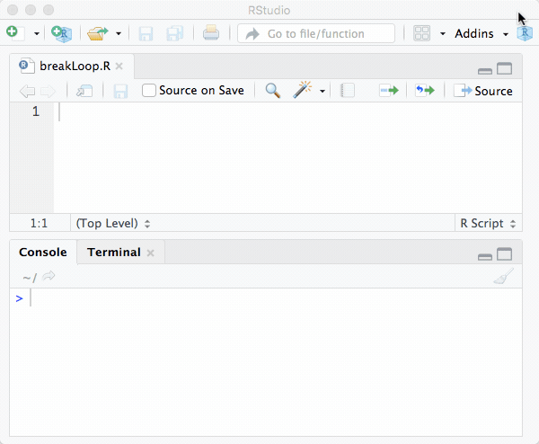Focus the Go to file/function field
The image size is (539, 444).
(316, 33)
